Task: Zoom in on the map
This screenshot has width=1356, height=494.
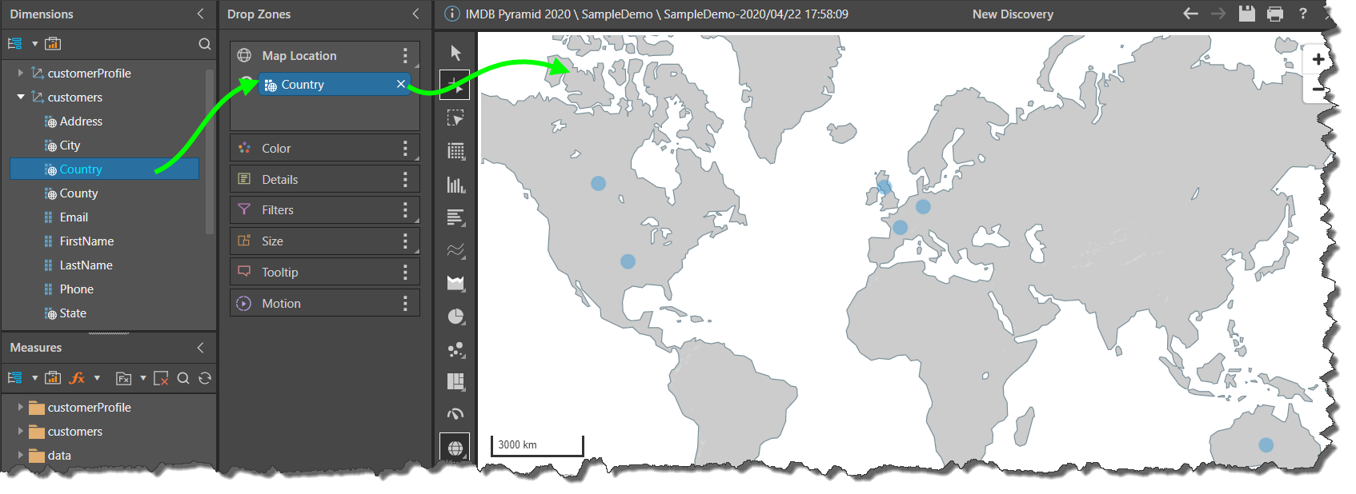Action: pyautogui.click(x=1318, y=60)
